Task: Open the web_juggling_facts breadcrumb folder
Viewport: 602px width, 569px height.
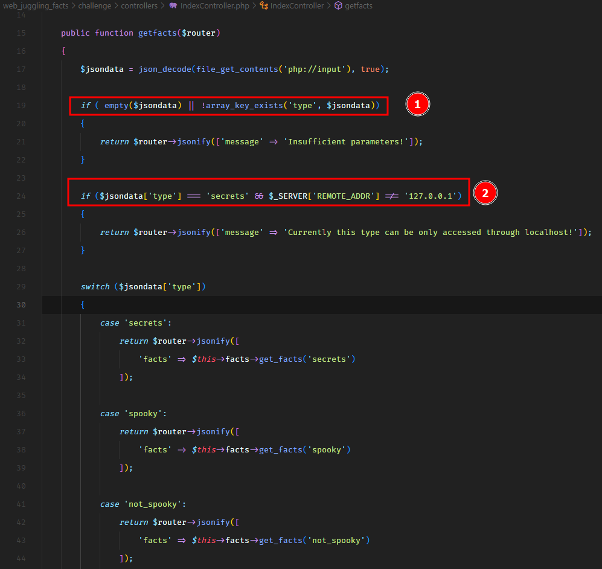Action: point(36,5)
